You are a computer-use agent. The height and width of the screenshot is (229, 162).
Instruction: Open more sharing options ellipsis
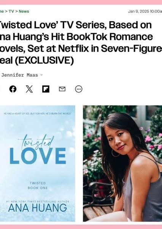click(79, 89)
